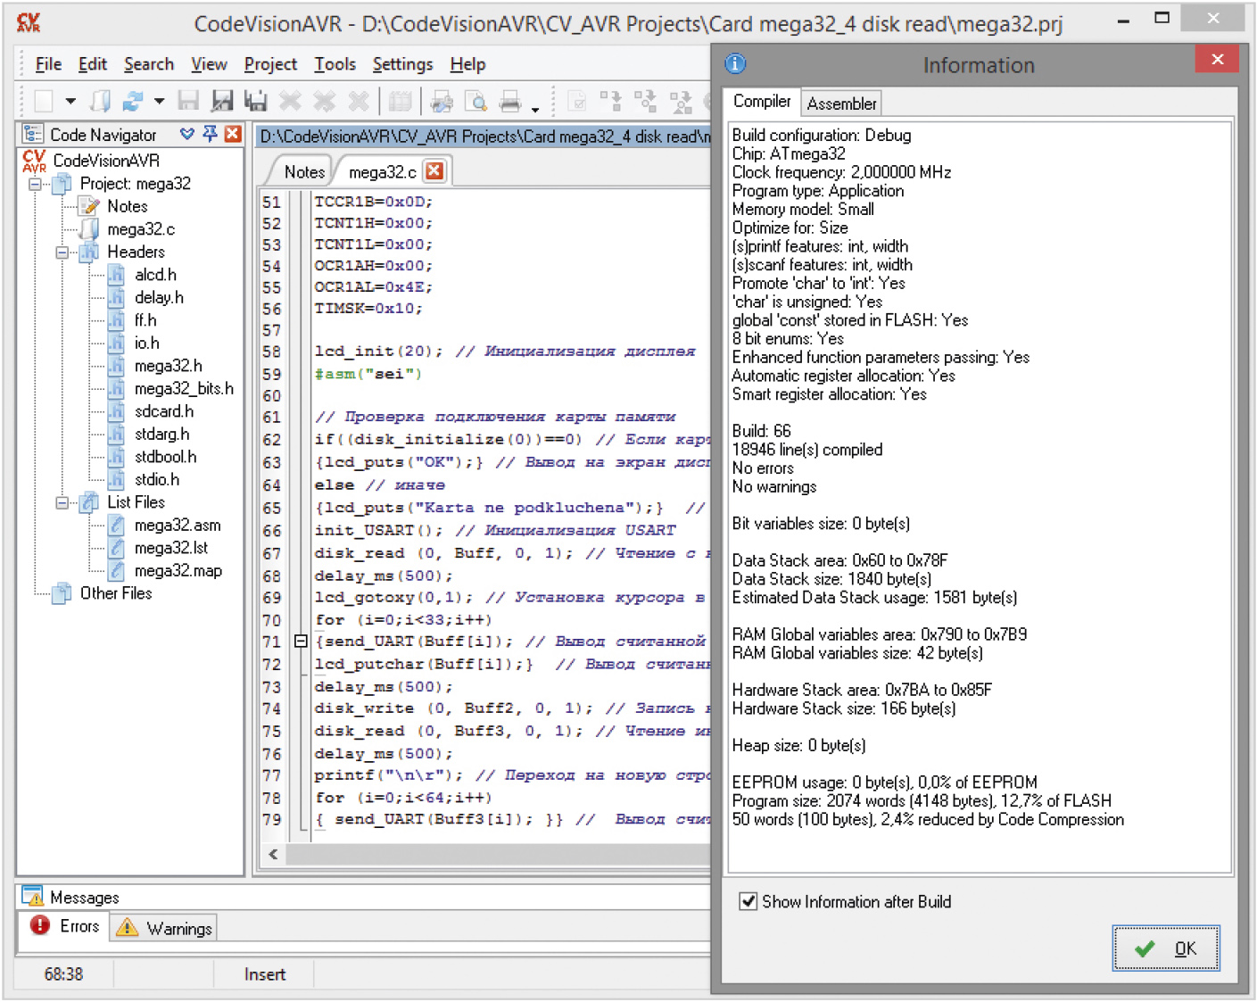Viewport: 1257px width, 1002px height.
Task: Click the Messages panel icon
Action: (32, 896)
